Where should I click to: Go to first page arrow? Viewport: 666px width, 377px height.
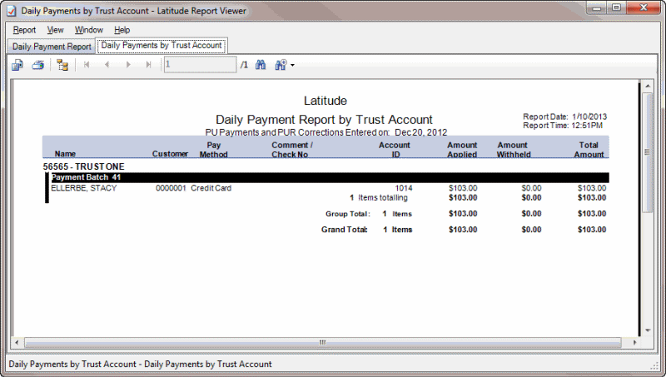87,65
